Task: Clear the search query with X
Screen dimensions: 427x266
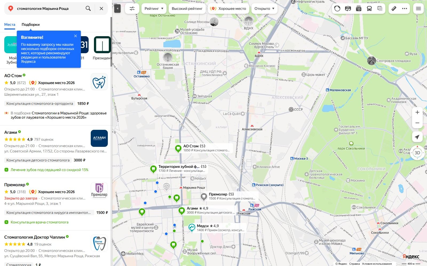Action: tap(101, 9)
